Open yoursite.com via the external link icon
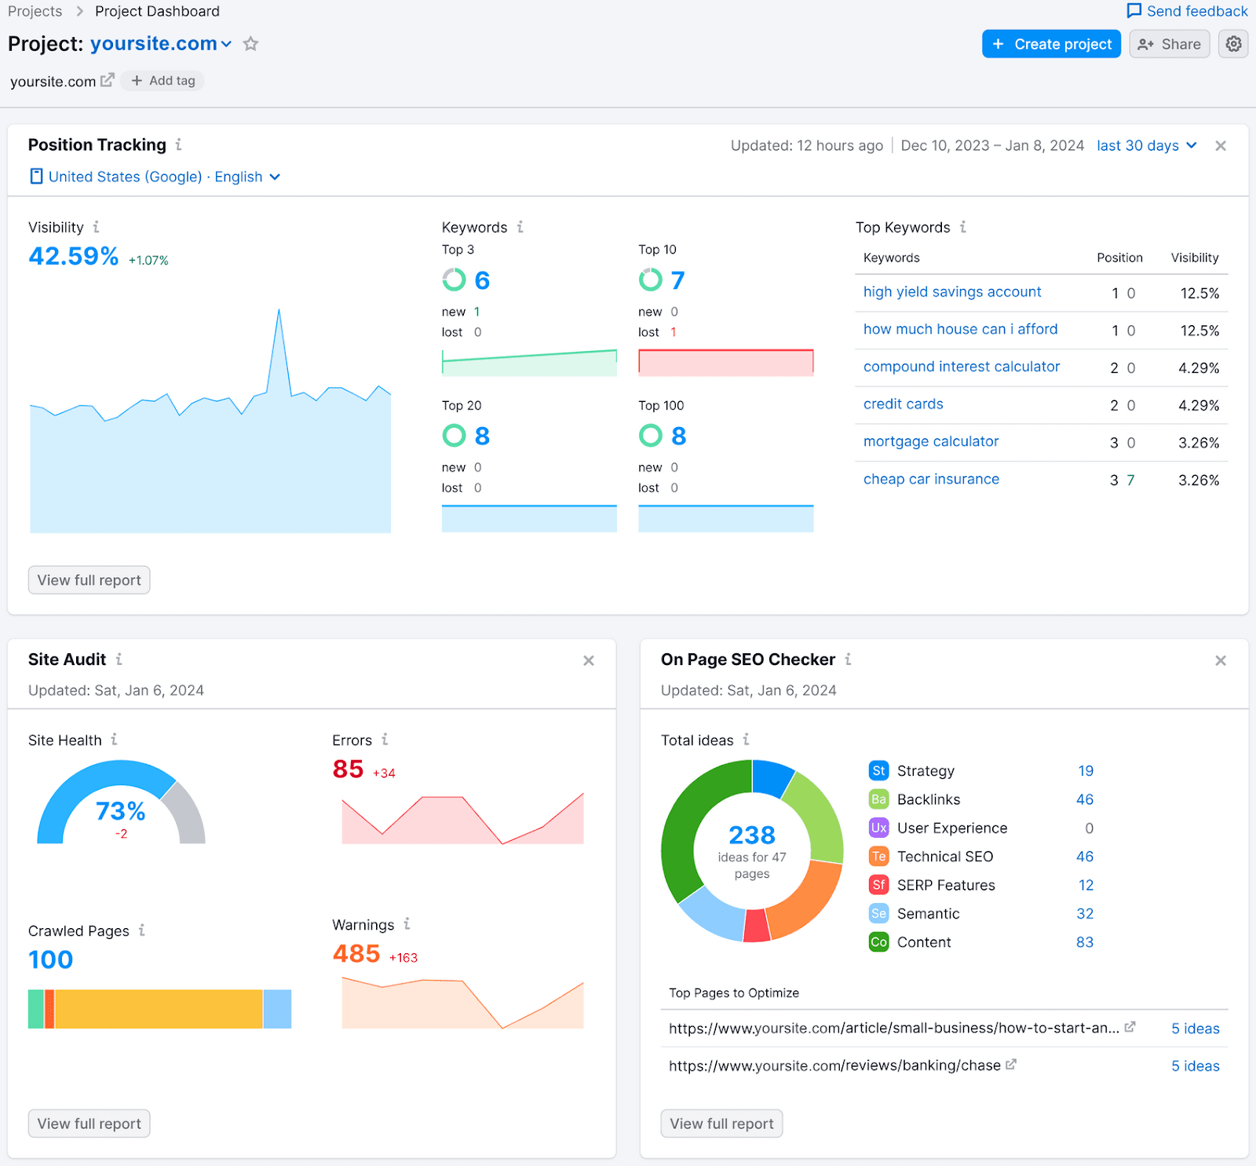The width and height of the screenshot is (1256, 1166). 108,79
